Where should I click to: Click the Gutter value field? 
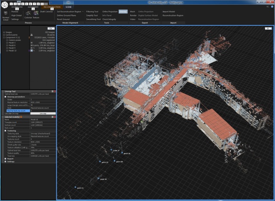pyautogui.click(x=43, y=100)
